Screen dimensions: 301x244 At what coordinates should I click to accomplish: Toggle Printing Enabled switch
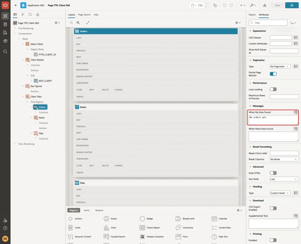pyautogui.click(x=273, y=240)
